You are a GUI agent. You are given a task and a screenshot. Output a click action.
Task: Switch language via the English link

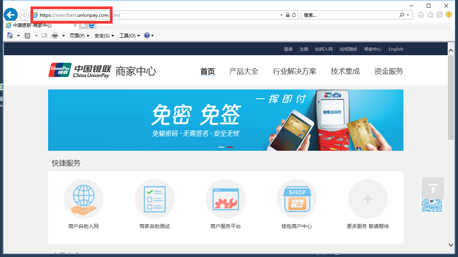click(396, 49)
